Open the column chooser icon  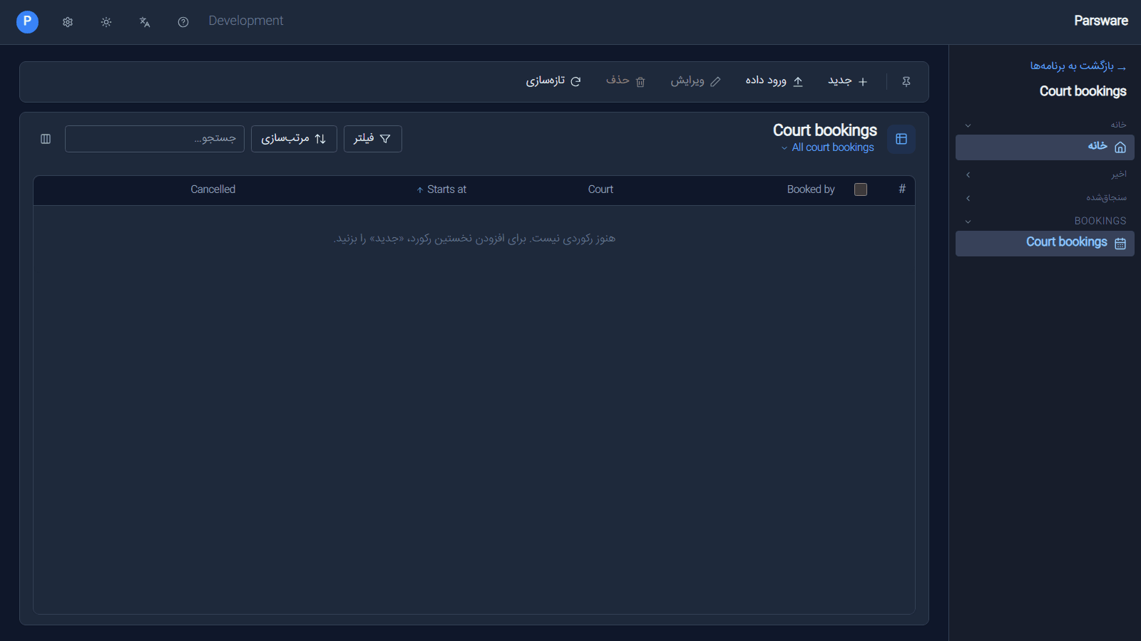click(x=46, y=139)
